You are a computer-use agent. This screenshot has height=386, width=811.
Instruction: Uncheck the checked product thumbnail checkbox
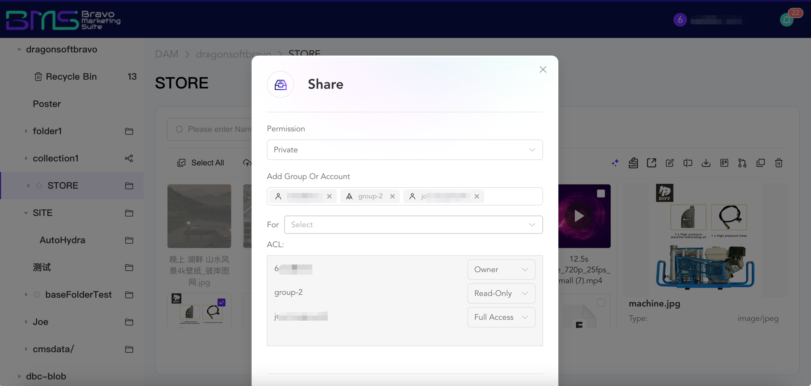click(x=221, y=303)
